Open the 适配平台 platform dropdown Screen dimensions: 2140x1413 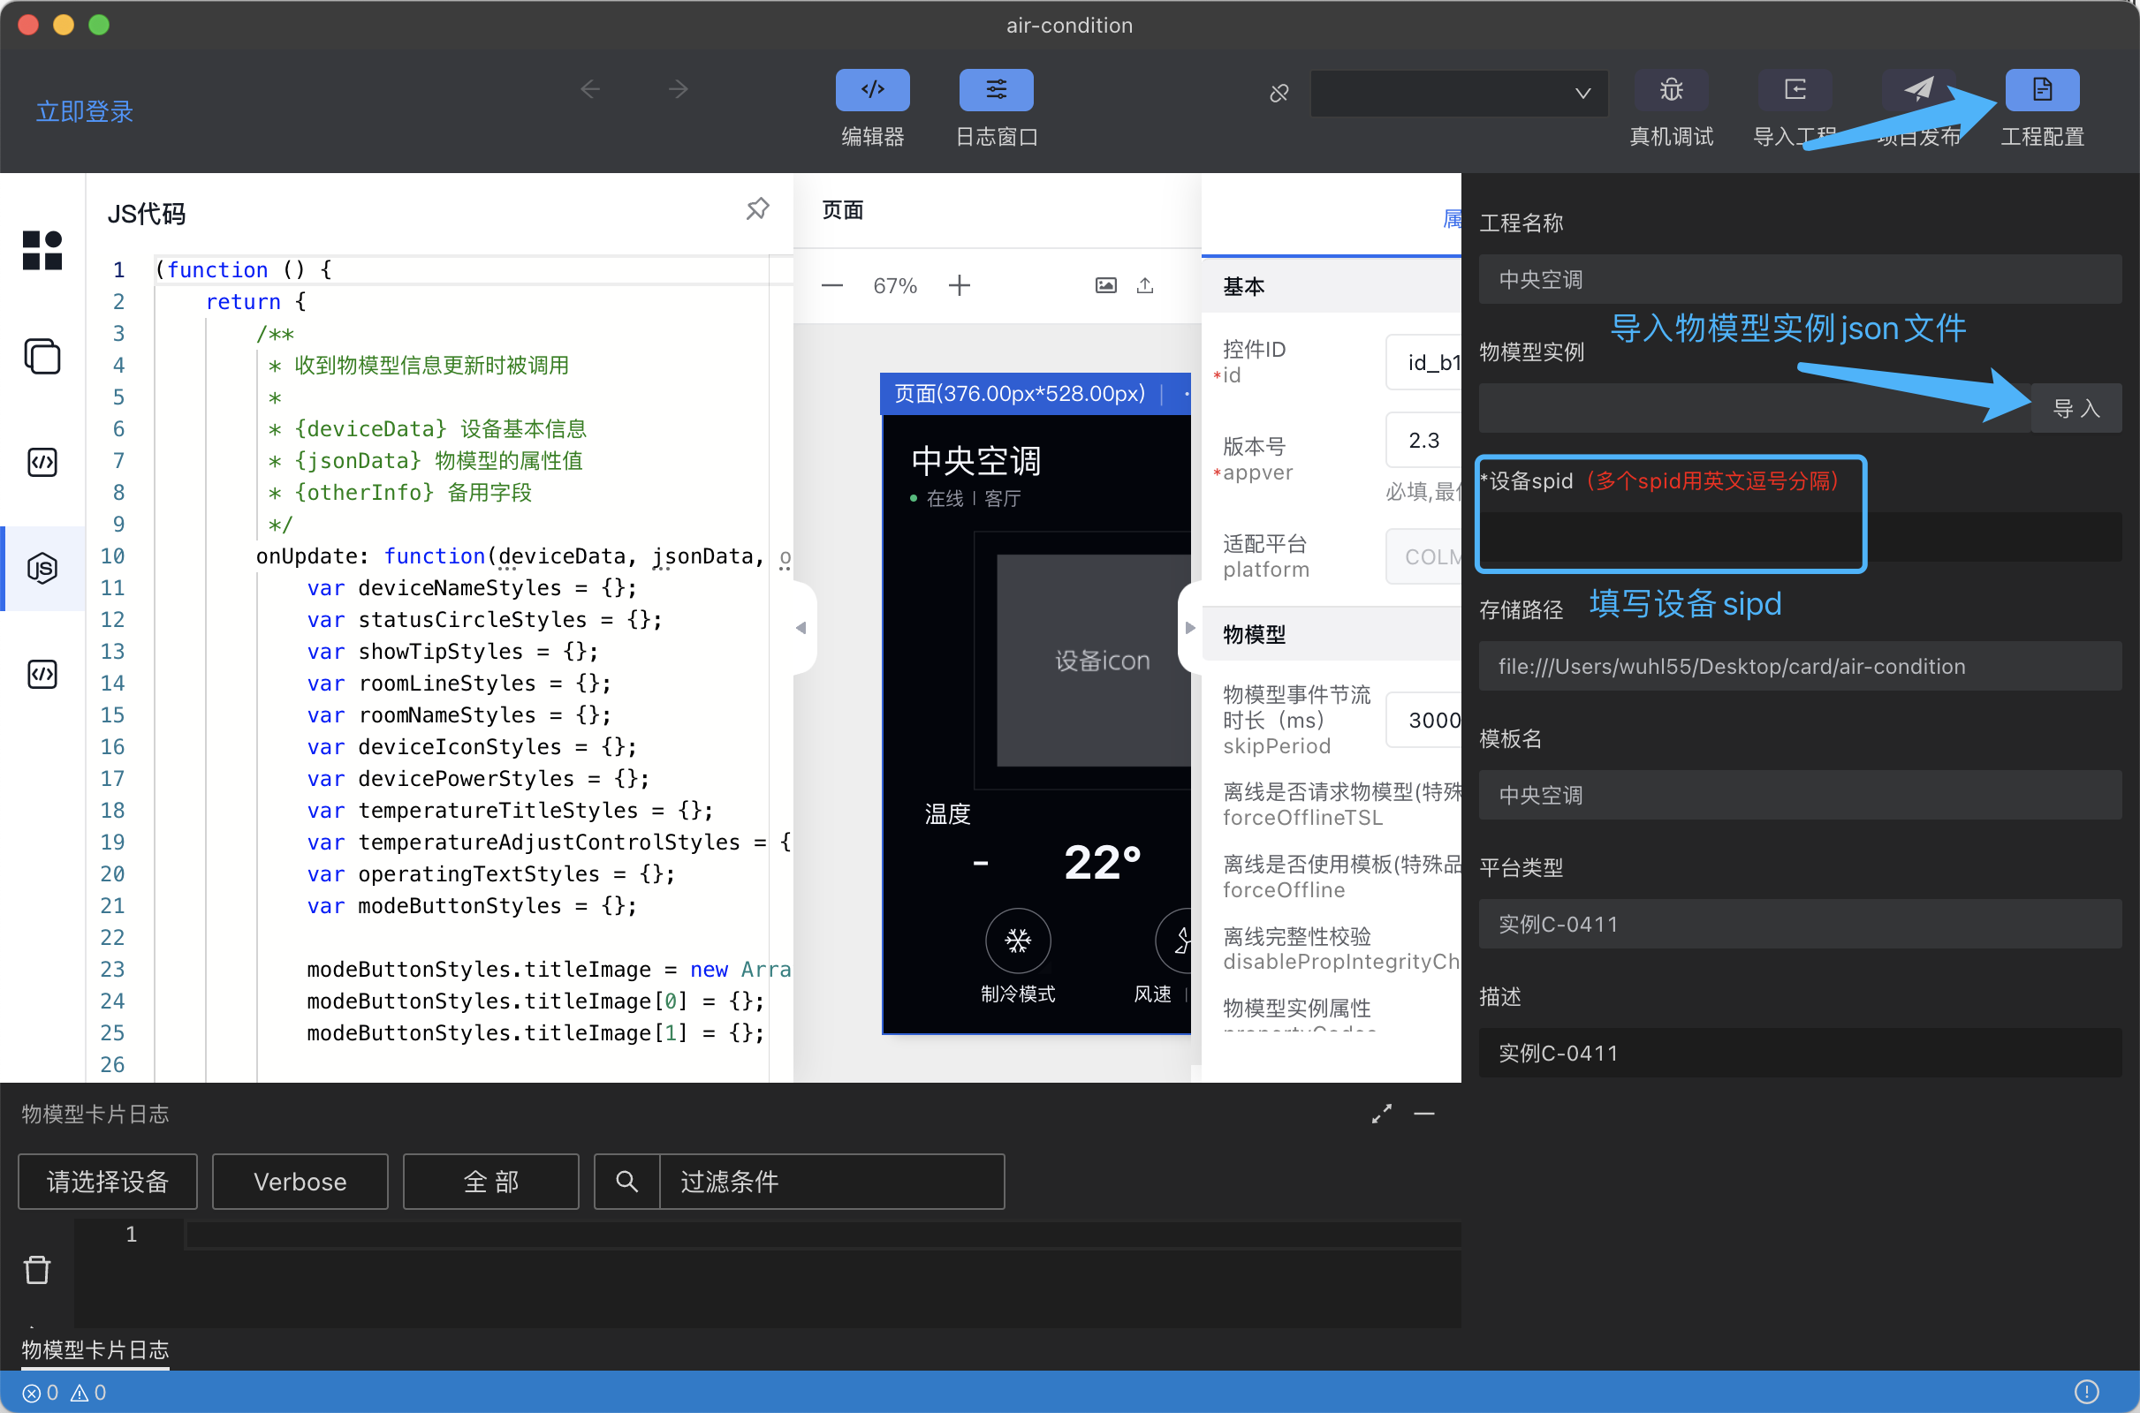[1423, 557]
